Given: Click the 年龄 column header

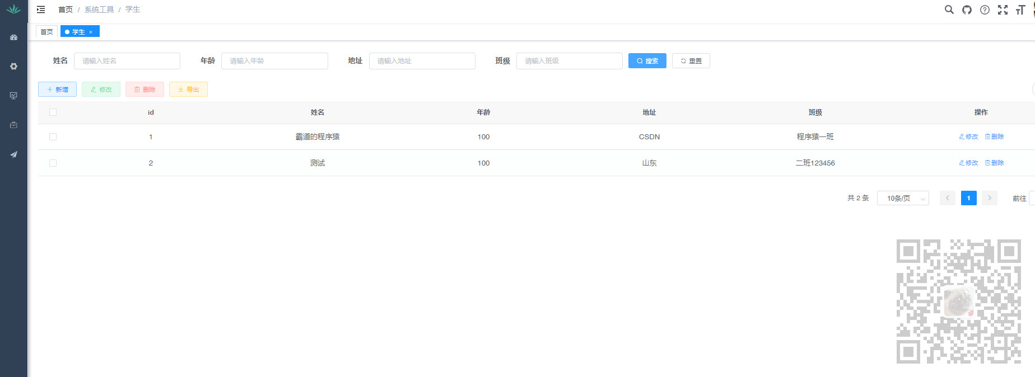Looking at the screenshot, I should click(x=483, y=112).
